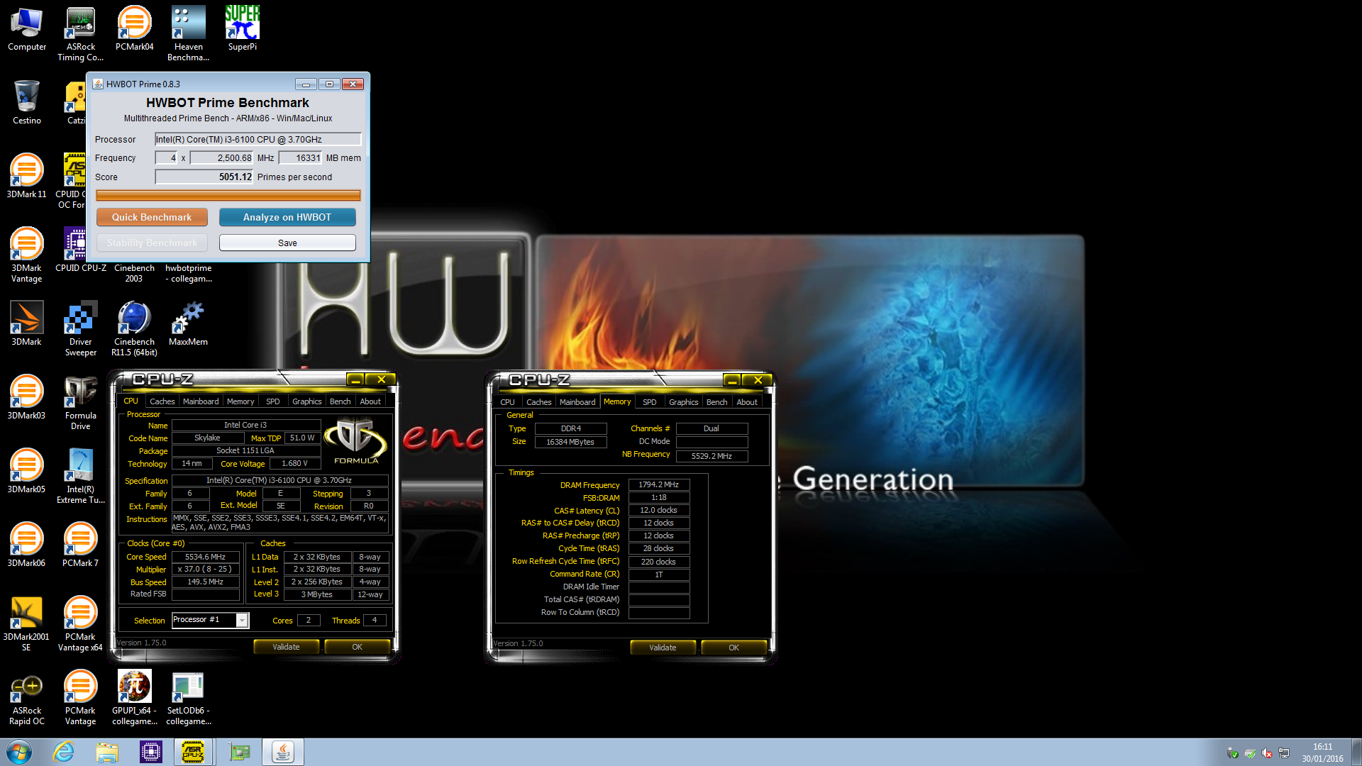This screenshot has width=1362, height=766.
Task: Launch Cinebench R11.5 (64bit) shortcut
Action: 134,329
